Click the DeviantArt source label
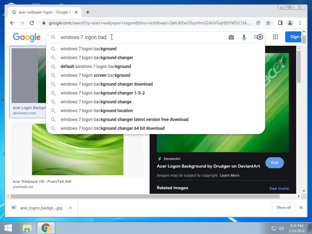312x234 pixels. [172, 159]
